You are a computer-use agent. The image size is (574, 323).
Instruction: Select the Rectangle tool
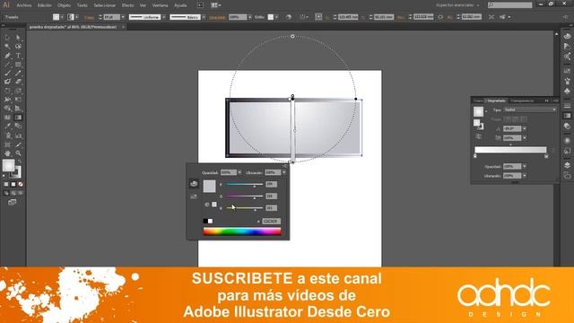click(x=18, y=65)
